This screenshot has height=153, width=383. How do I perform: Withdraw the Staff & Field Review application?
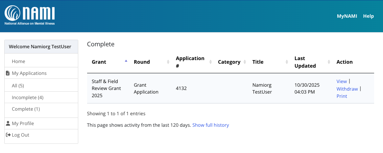pos(347,89)
